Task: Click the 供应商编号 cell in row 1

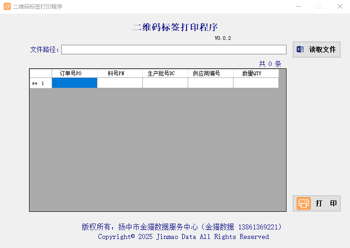Action: [x=210, y=83]
